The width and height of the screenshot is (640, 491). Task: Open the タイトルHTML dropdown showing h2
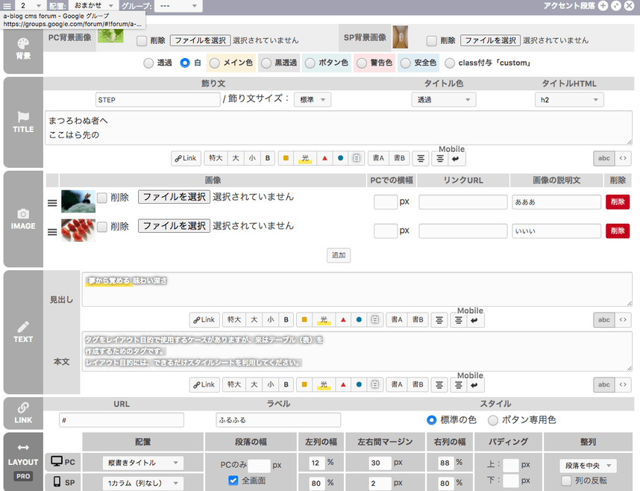point(568,99)
